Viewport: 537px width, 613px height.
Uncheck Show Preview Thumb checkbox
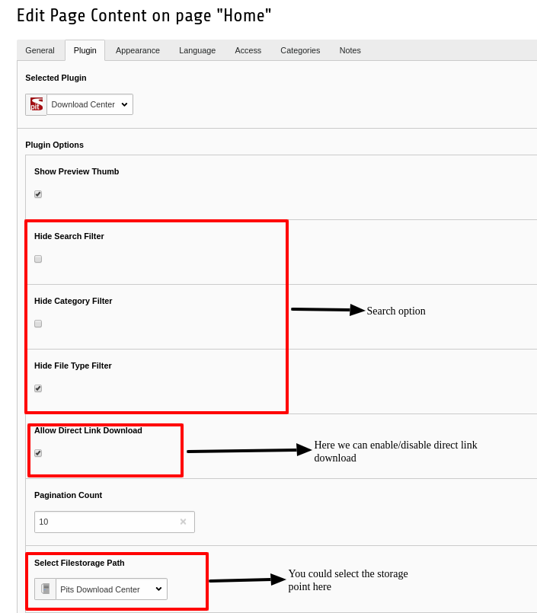point(38,194)
